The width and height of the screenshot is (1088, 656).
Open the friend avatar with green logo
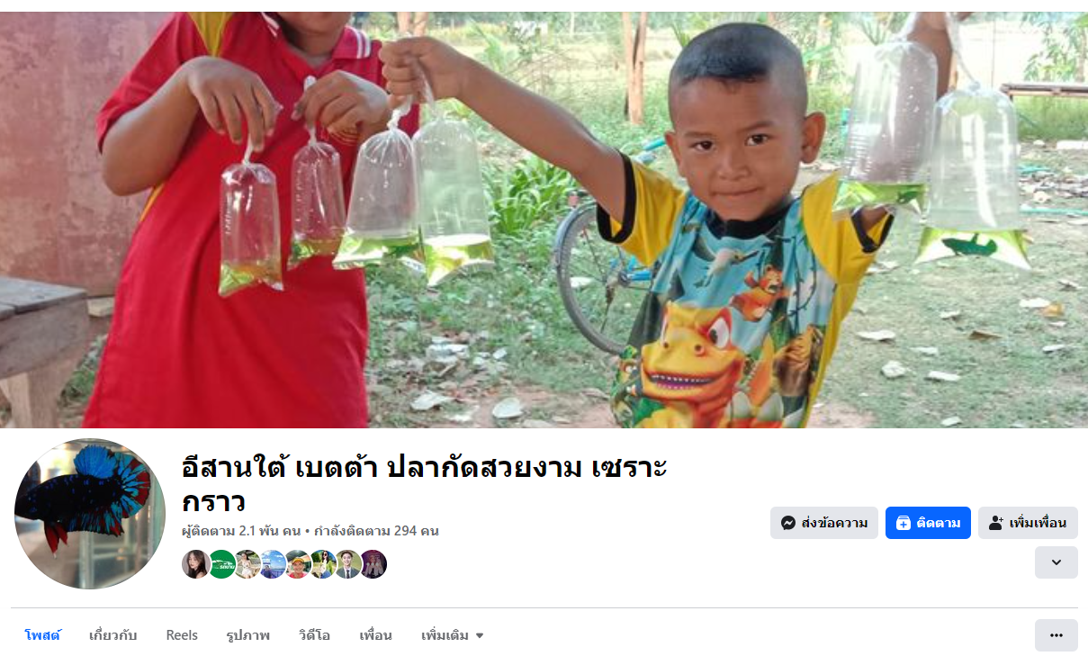point(221,564)
